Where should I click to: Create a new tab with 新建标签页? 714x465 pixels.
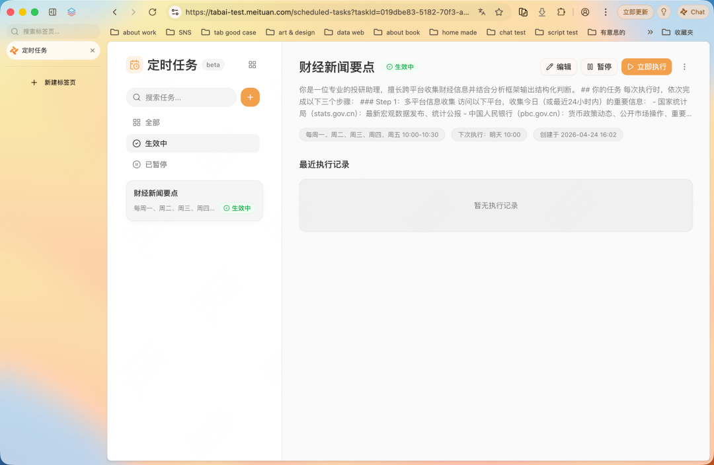(x=54, y=83)
